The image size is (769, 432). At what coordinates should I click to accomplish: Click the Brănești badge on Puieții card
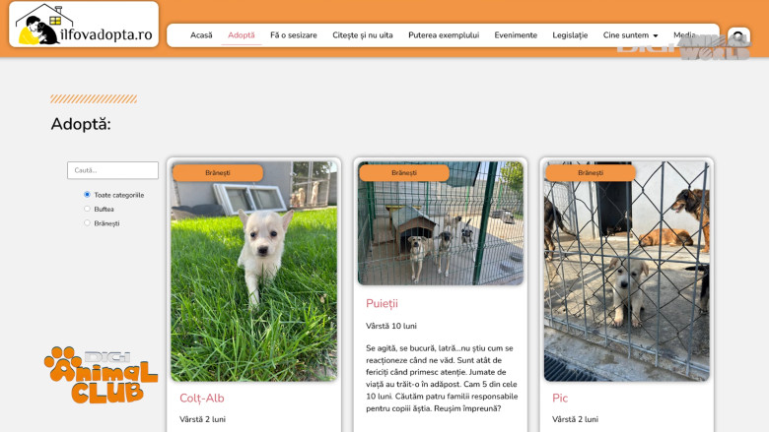tap(404, 173)
